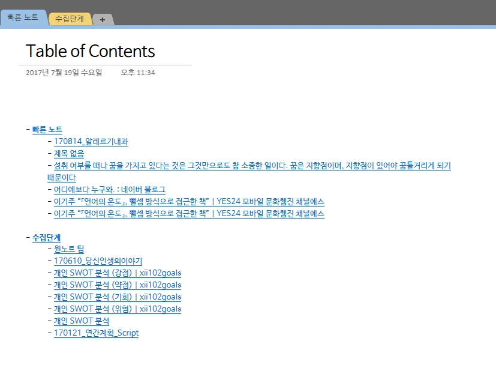Collapse the 빠른 노트 outline group
This screenshot has height=365, width=496.
coord(27,128)
